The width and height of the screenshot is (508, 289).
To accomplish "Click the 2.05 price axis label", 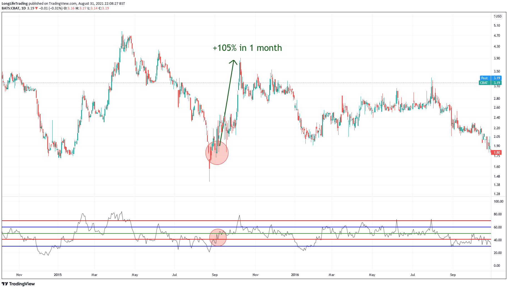I will 497,137.
